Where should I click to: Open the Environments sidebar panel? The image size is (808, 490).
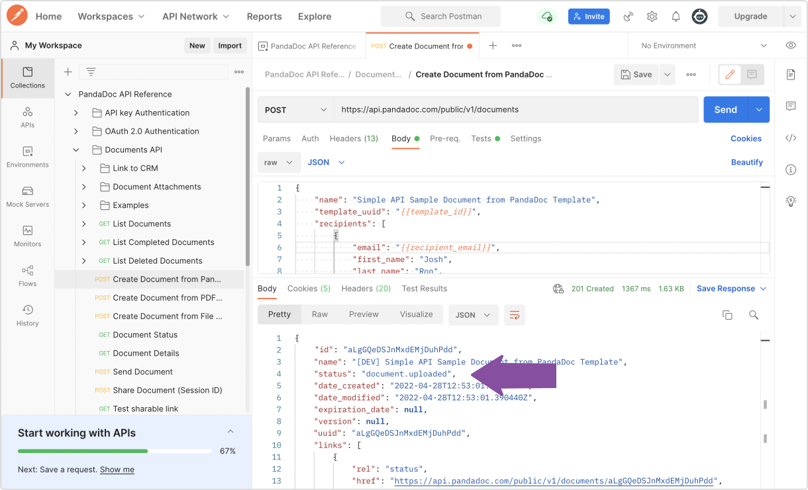point(27,157)
